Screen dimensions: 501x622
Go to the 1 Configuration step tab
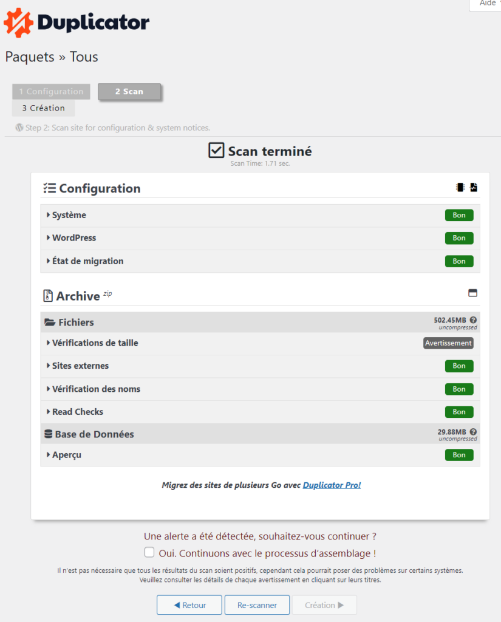(51, 91)
